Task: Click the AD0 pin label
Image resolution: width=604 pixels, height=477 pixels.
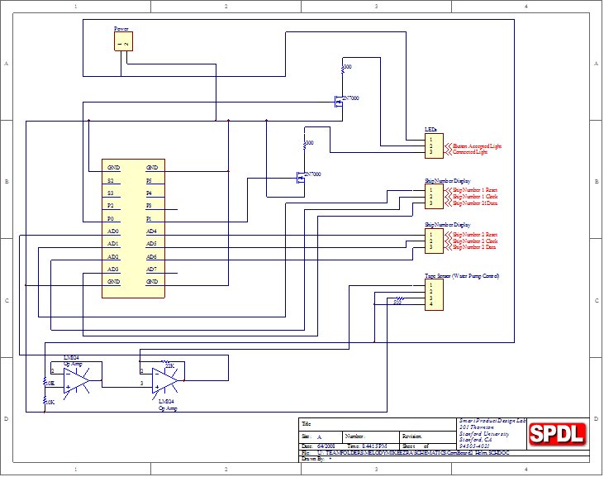Action: (x=113, y=231)
